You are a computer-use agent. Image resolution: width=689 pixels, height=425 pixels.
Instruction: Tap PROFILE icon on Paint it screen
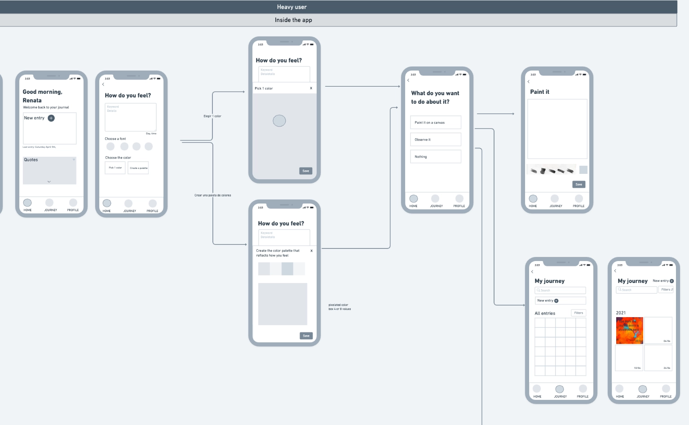(579, 199)
